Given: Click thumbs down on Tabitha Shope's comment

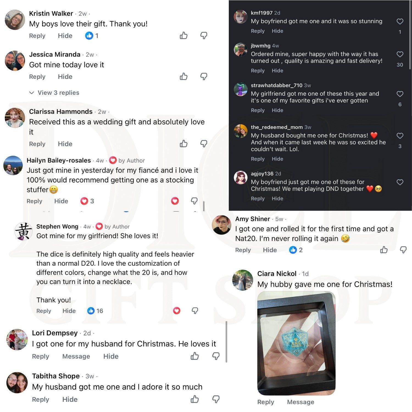Looking at the screenshot, I should (216, 399).
